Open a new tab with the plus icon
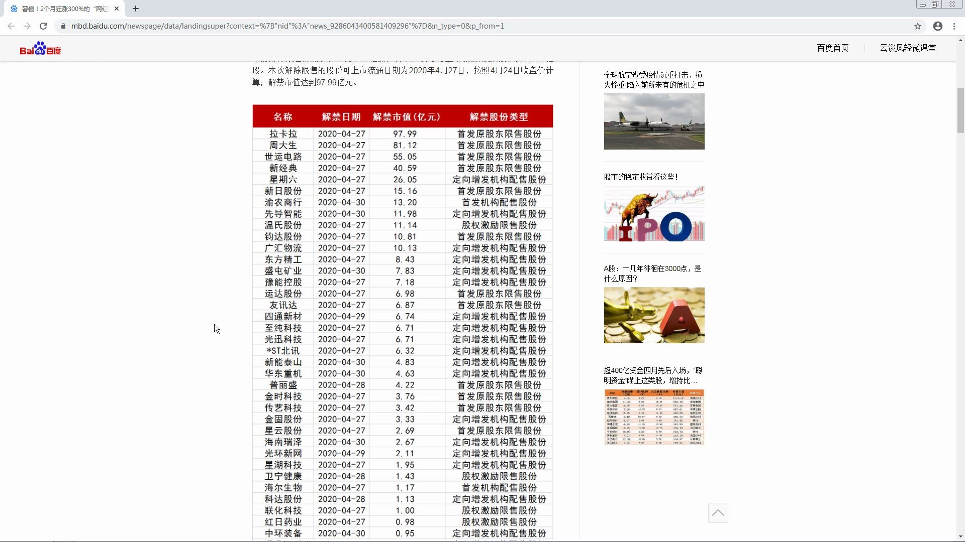Image resolution: width=965 pixels, height=542 pixels. (x=136, y=9)
